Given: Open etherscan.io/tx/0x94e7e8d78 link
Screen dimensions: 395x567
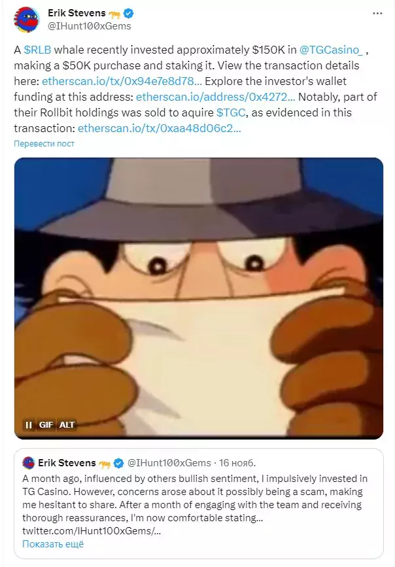Looking at the screenshot, I should 122,81.
